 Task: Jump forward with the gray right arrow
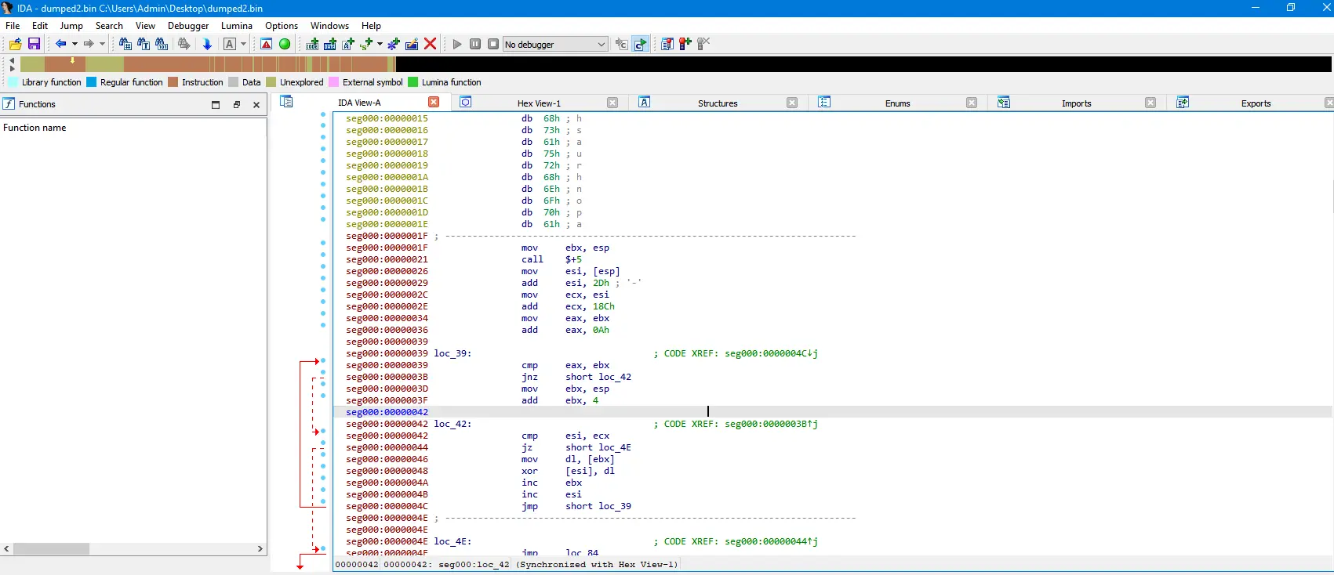(x=89, y=44)
